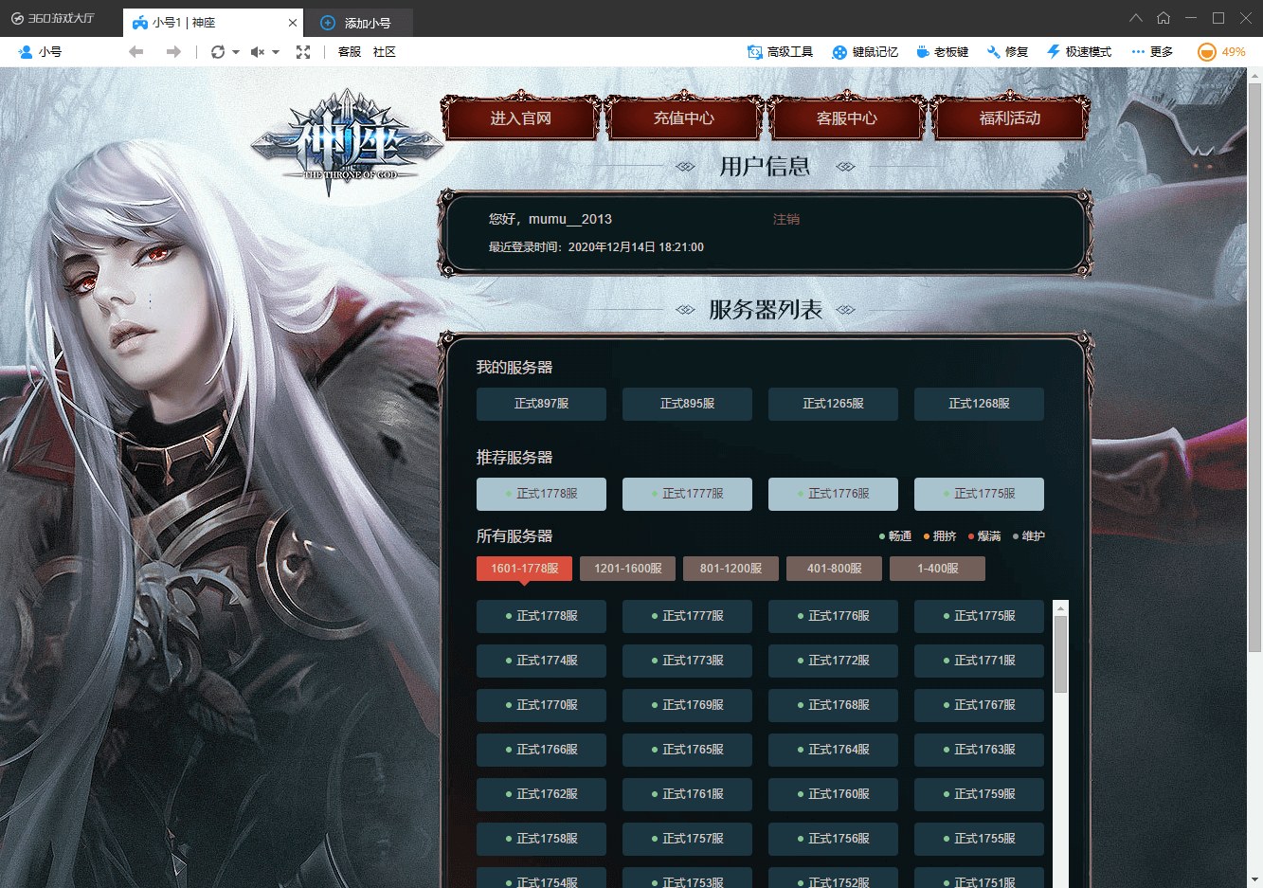Select the 801-1200服 server range tab
Image resolution: width=1263 pixels, height=888 pixels.
(731, 569)
